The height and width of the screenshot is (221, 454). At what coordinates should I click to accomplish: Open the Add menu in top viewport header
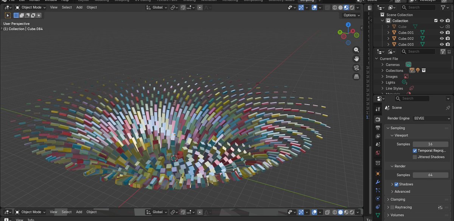point(79,7)
